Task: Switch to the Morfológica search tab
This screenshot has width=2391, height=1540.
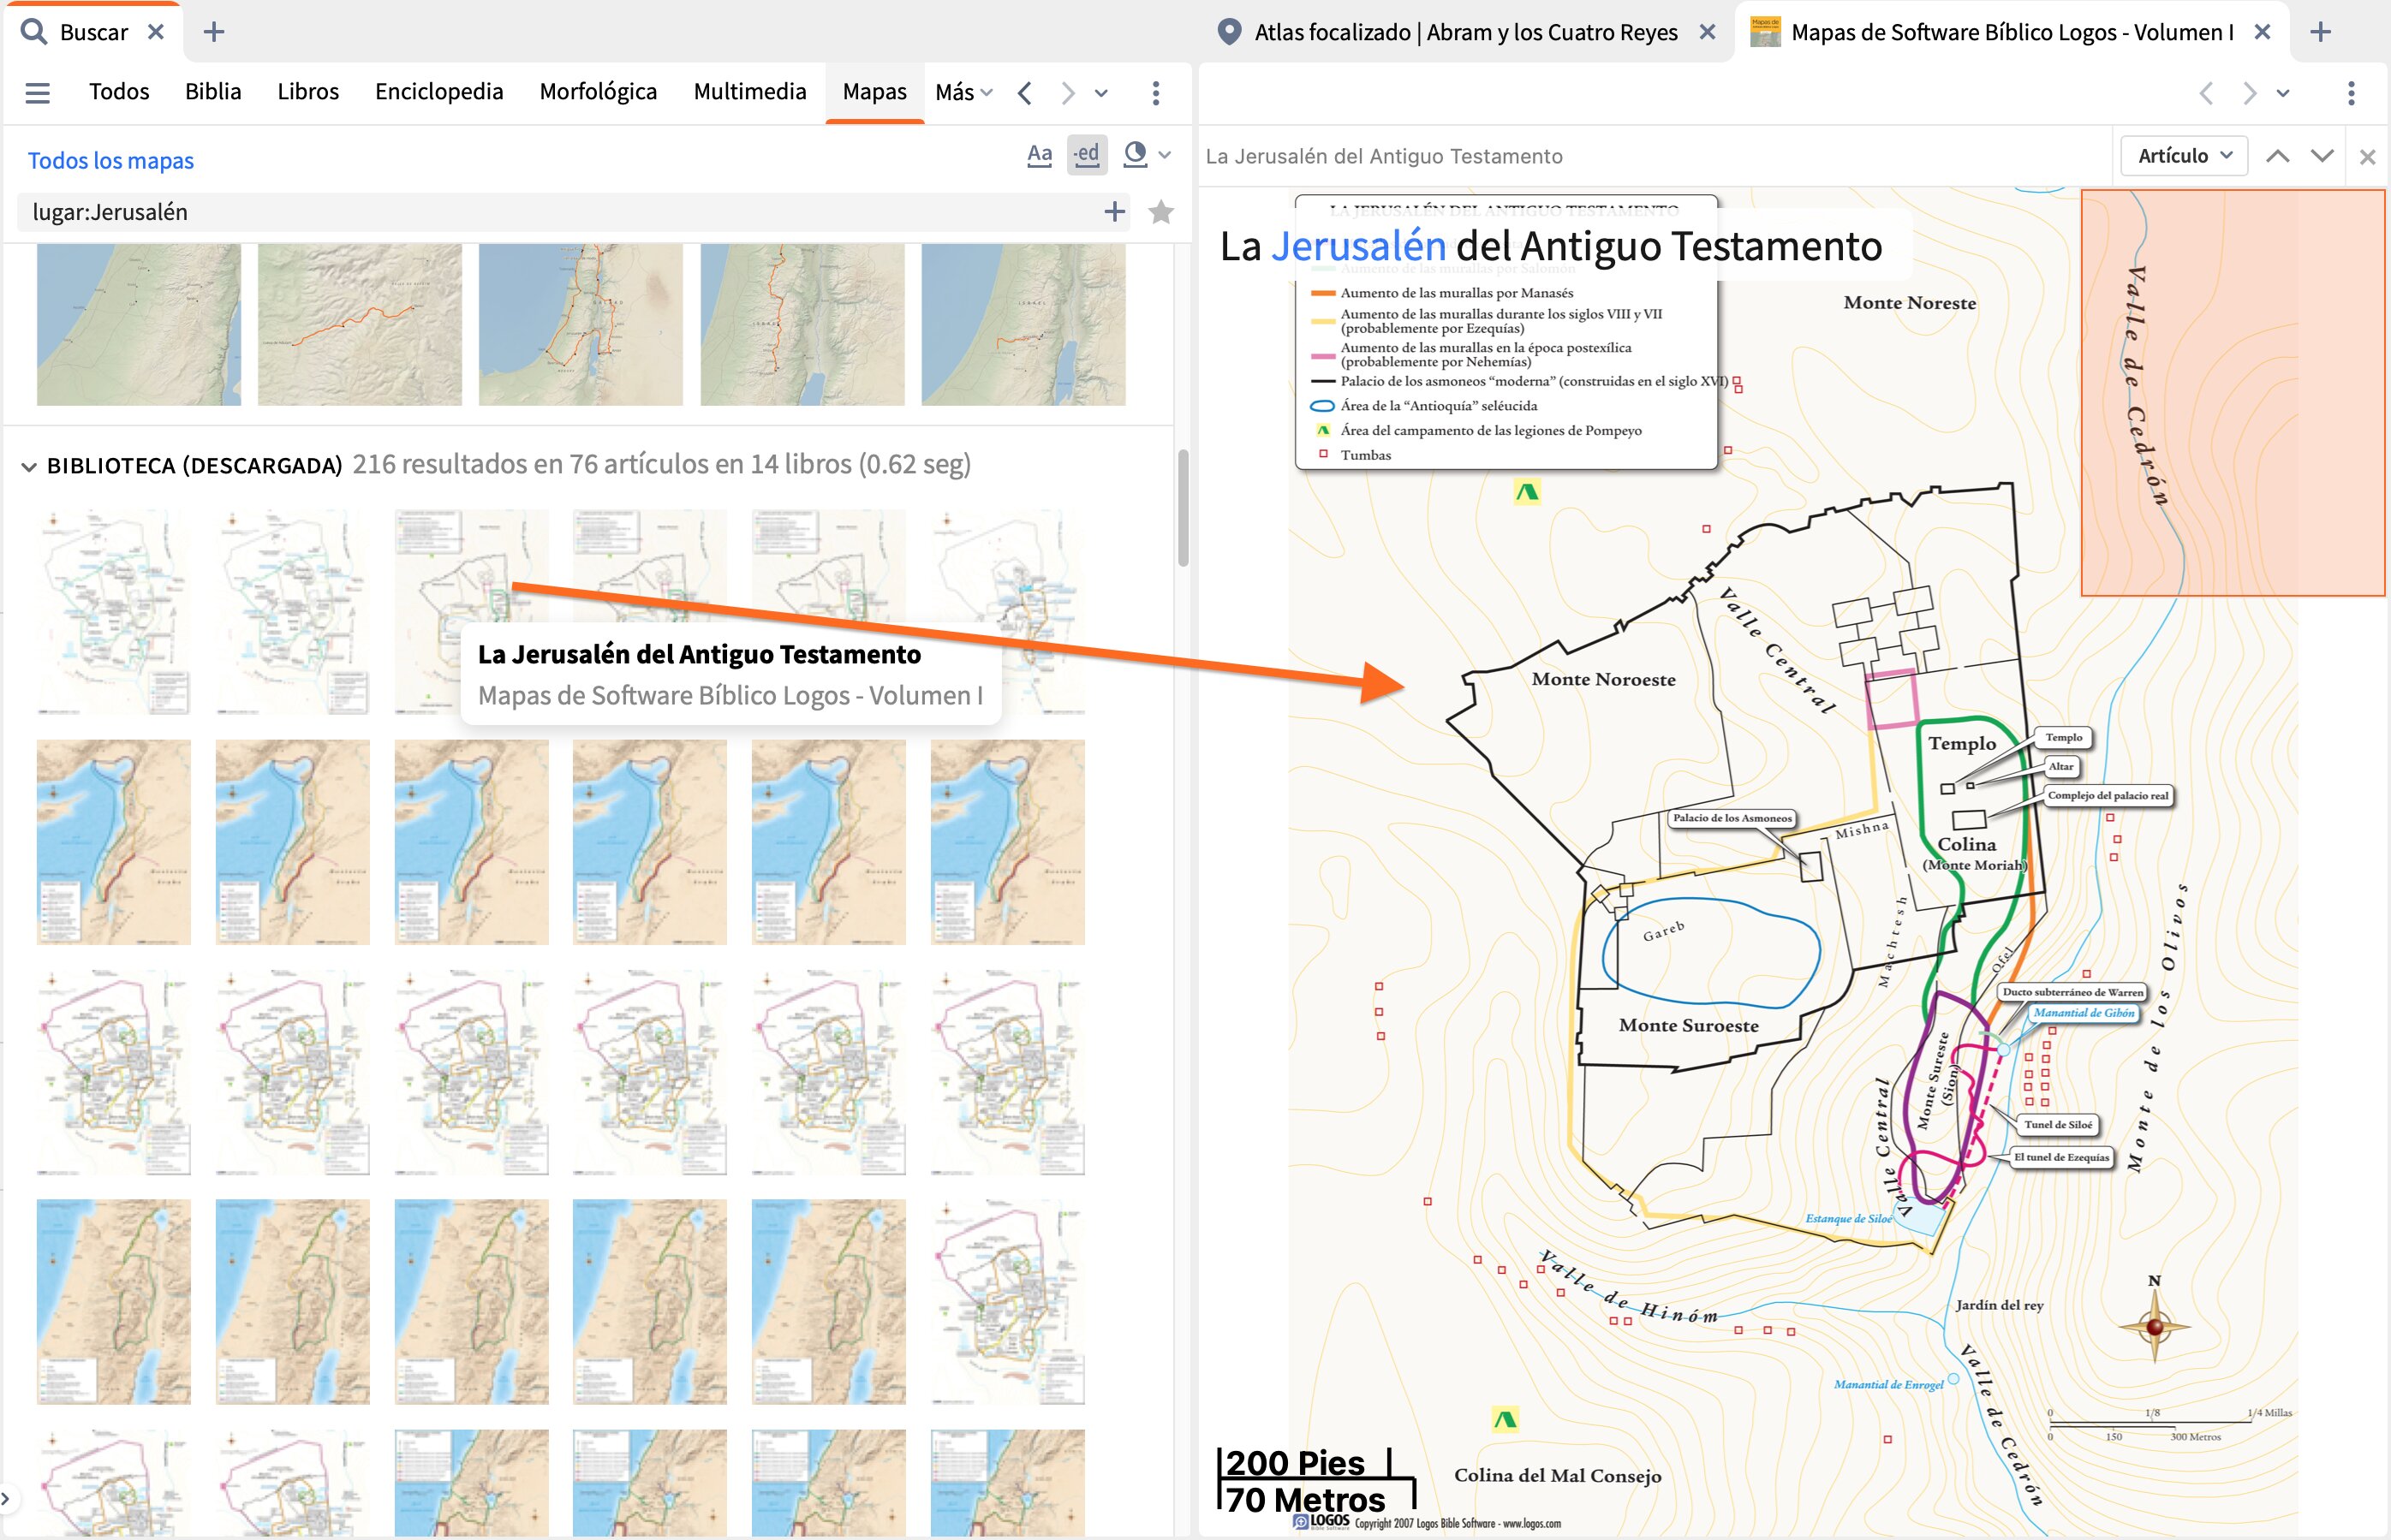Action: [599, 92]
